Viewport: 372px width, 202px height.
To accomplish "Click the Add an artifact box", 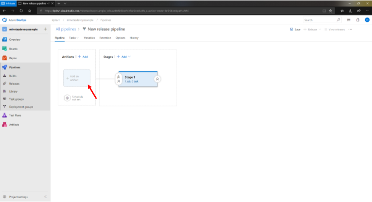I will [x=76, y=78].
